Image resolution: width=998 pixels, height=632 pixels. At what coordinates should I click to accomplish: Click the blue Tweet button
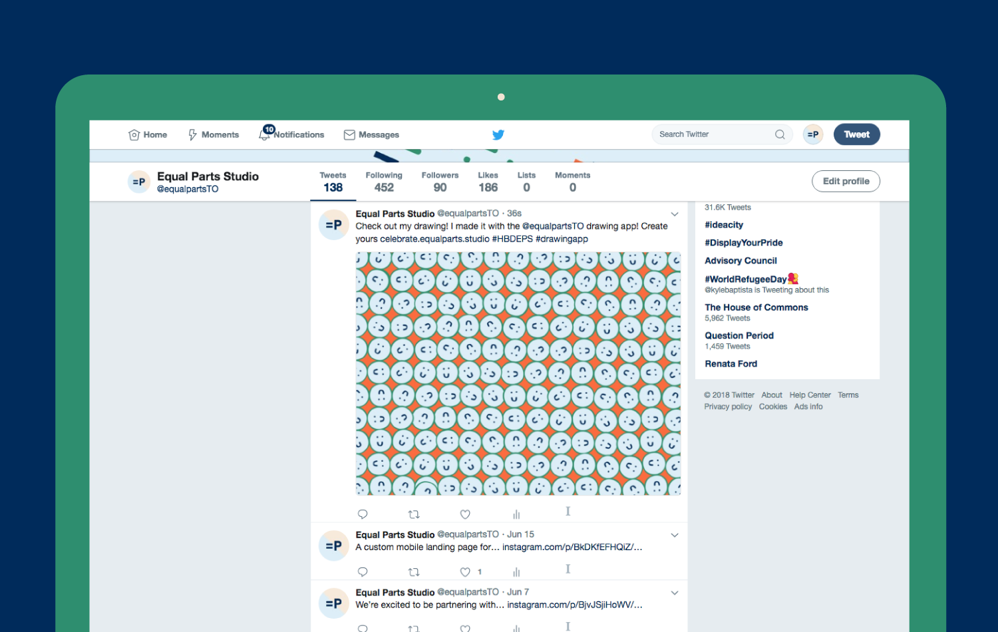856,134
